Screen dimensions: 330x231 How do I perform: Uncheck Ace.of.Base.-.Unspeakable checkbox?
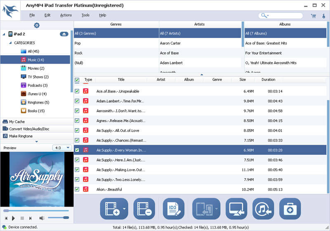point(77,91)
